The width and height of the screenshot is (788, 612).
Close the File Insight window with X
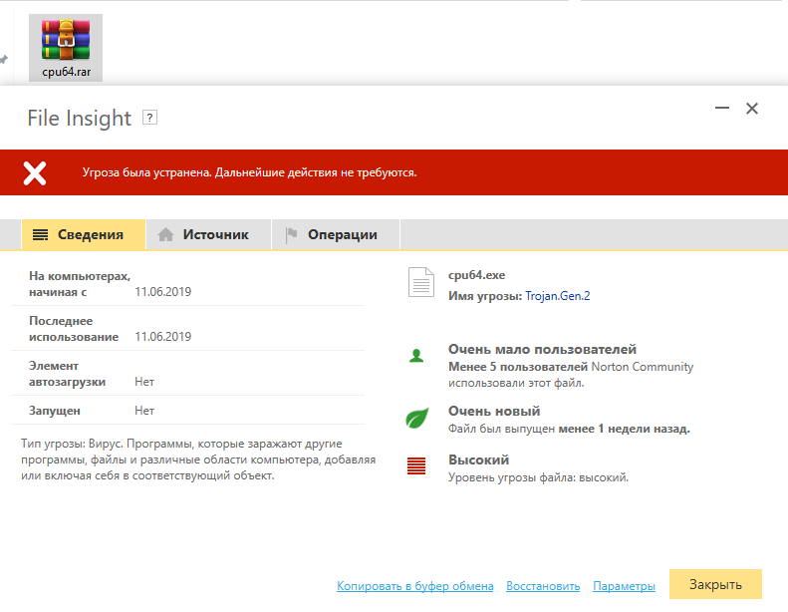point(752,108)
